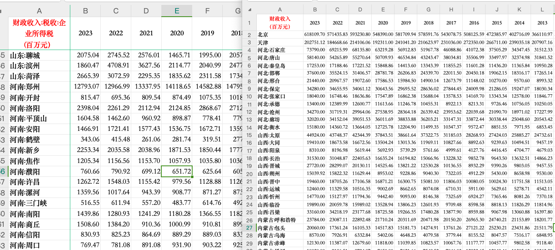Click the cell containing 1241.29
This screenshot has width=555, height=250.
tap(146, 214)
